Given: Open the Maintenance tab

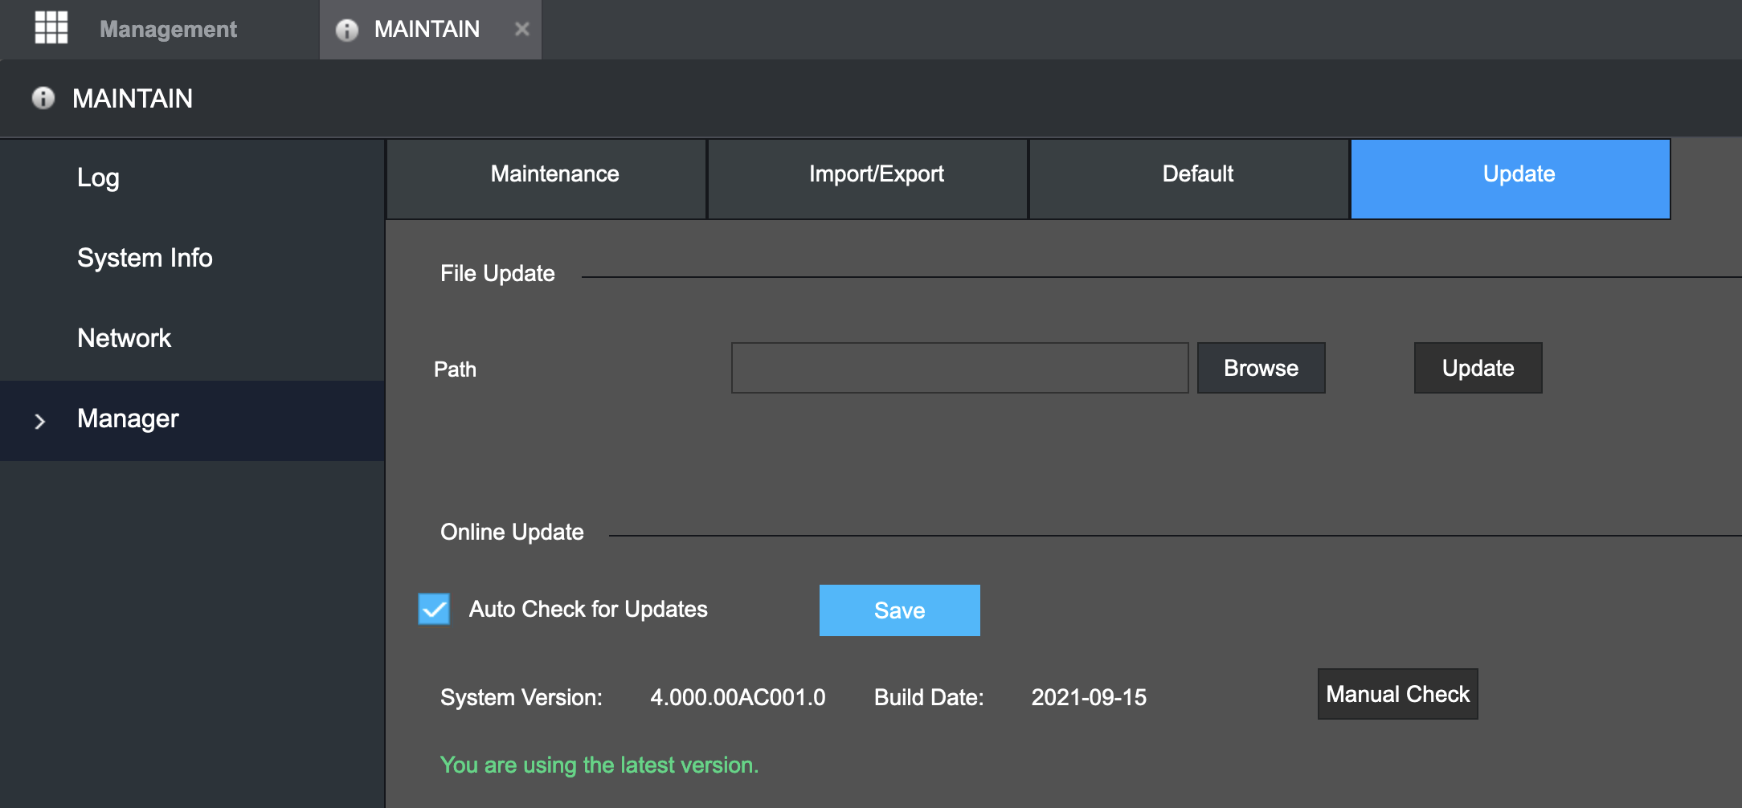Looking at the screenshot, I should [546, 179].
